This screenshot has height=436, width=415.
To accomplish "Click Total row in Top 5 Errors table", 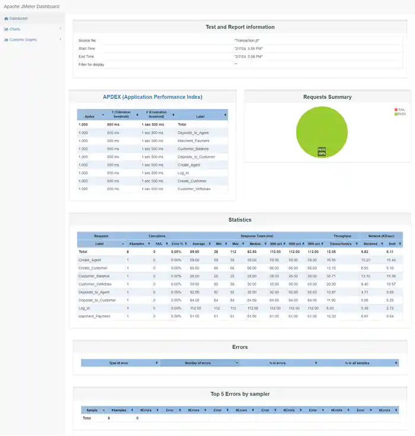I will pos(240,418).
